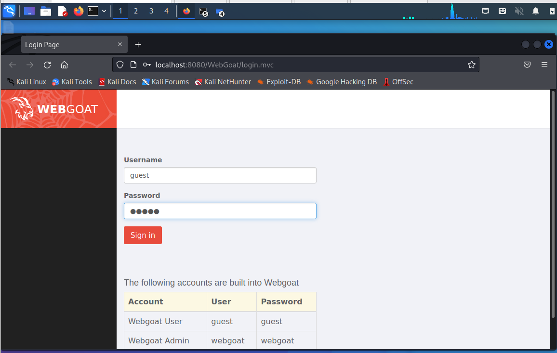This screenshot has height=353, width=557.
Task: Click the WebGoat logo
Action: click(x=59, y=109)
